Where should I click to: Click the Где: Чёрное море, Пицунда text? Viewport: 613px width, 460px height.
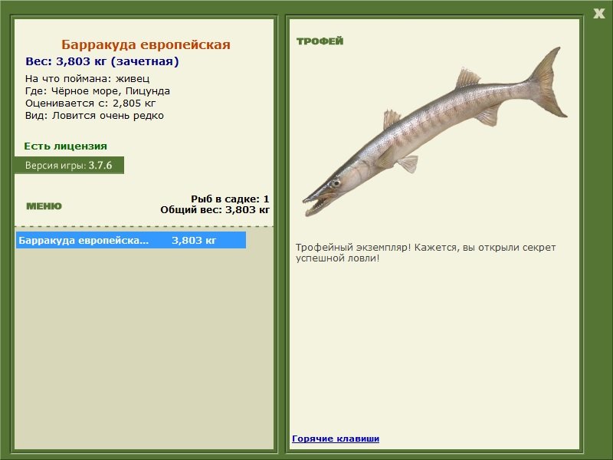pos(97,91)
